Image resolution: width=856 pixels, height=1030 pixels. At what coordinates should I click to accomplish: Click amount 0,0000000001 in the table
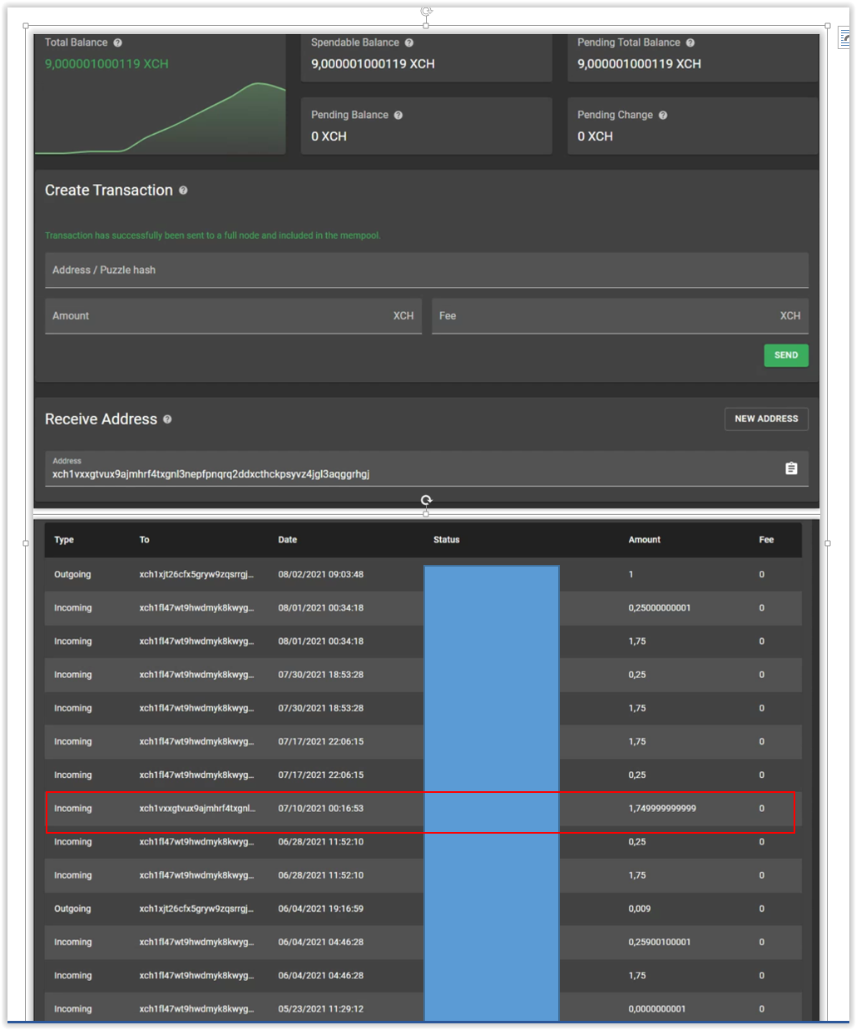(x=657, y=1008)
